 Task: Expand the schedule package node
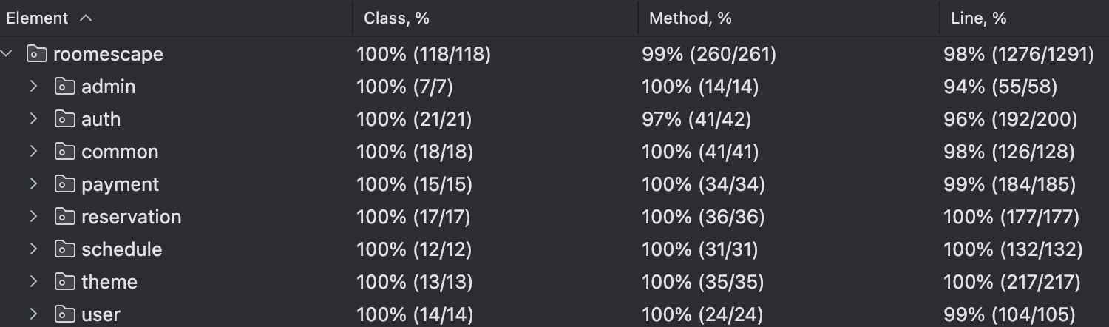(33, 249)
